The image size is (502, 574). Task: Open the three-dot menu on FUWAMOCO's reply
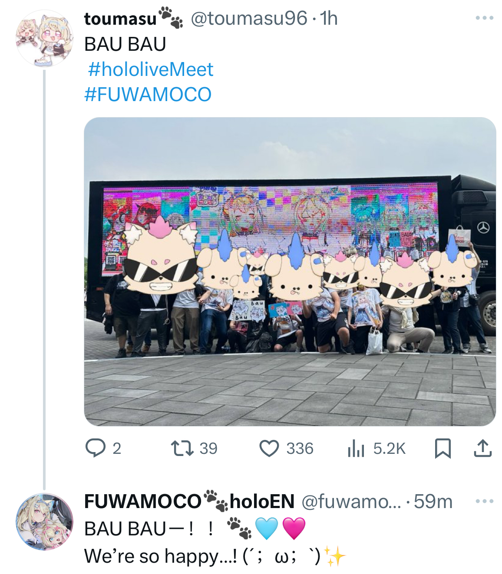[x=484, y=501]
